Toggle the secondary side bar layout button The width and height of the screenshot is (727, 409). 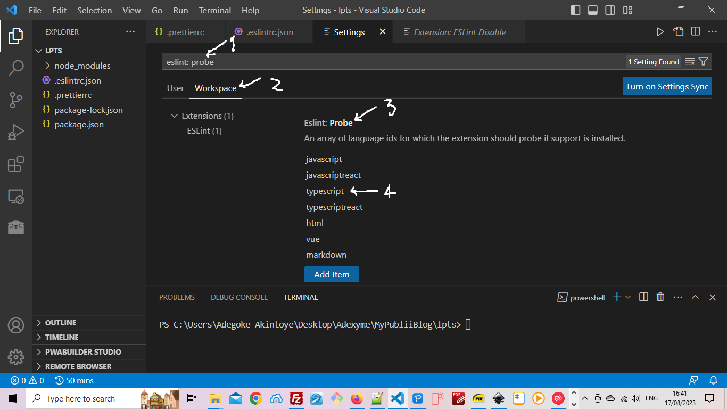coord(610,10)
